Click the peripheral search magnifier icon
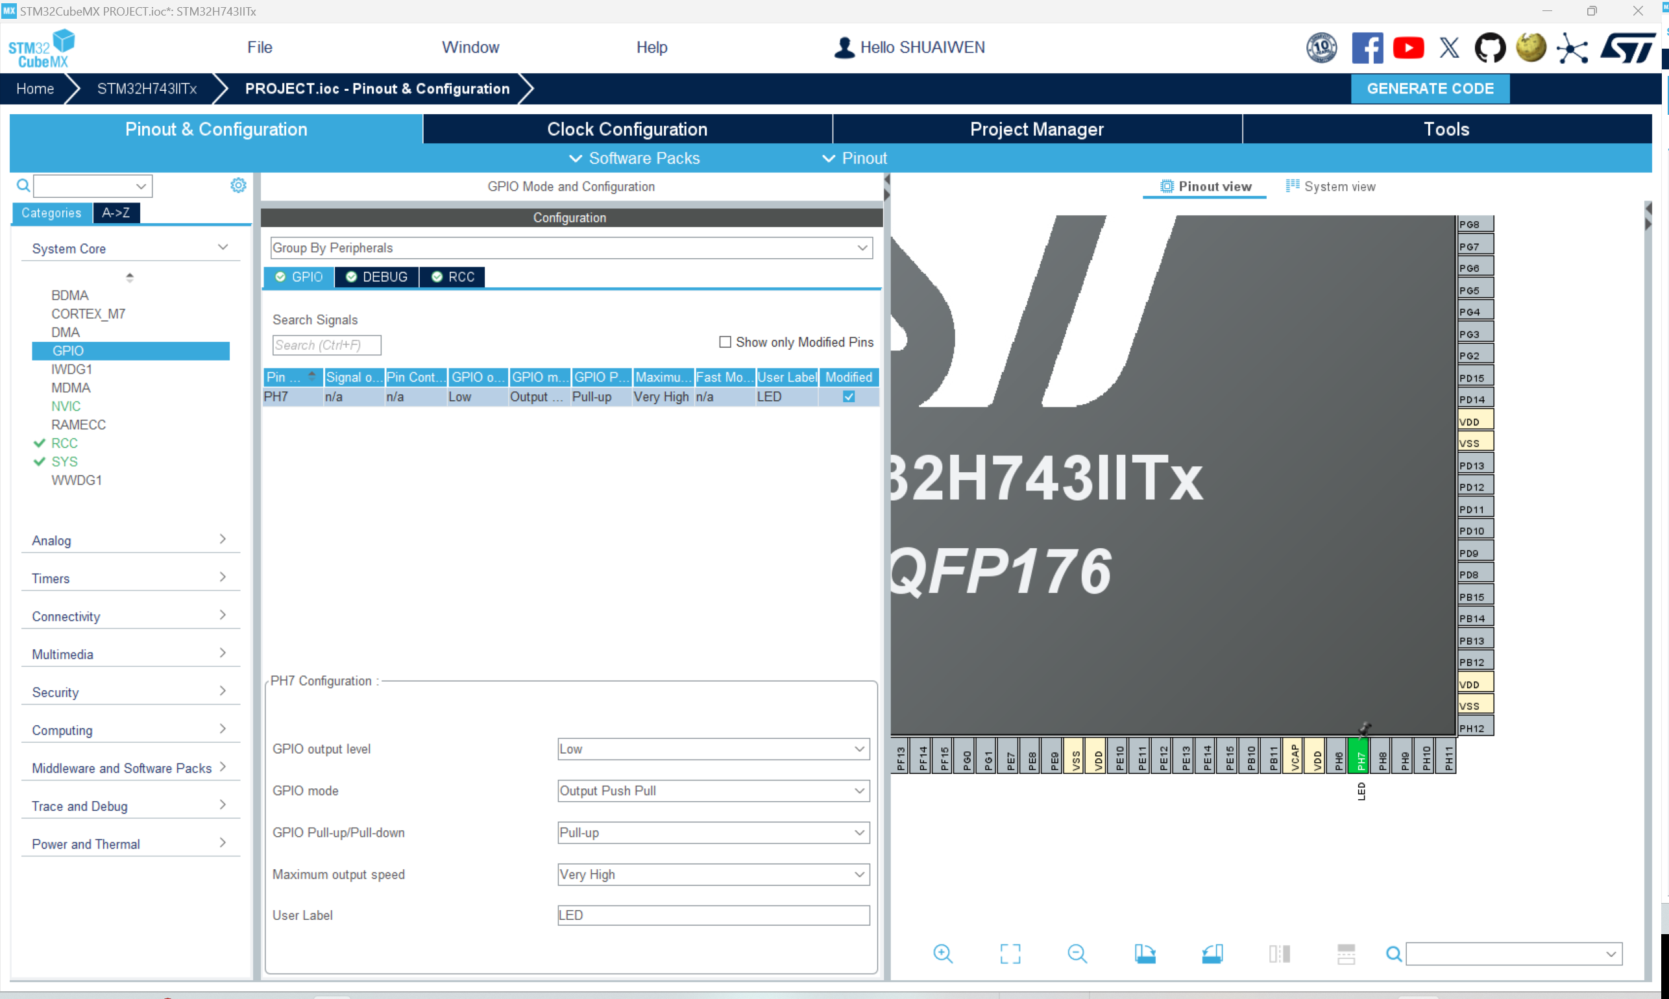The image size is (1669, 999). click(x=23, y=185)
